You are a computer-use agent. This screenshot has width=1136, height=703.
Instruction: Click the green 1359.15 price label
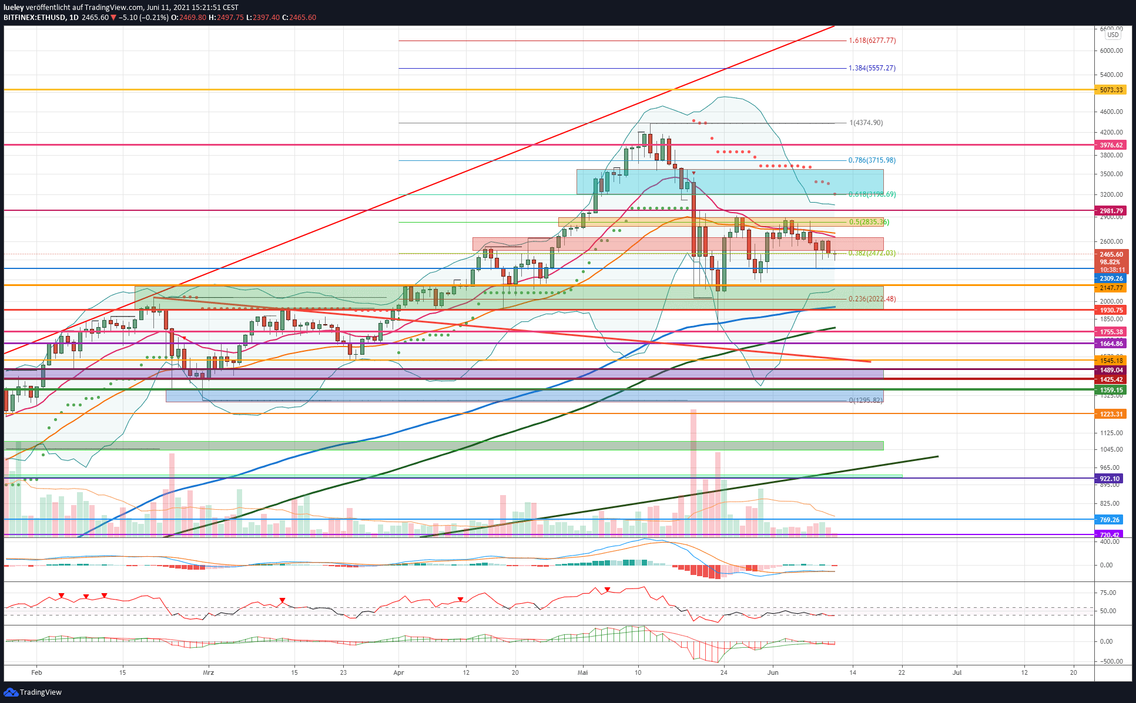tap(1111, 390)
